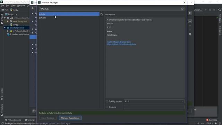Open the Navigate menu
222x125 pixels.
pos(21,6)
